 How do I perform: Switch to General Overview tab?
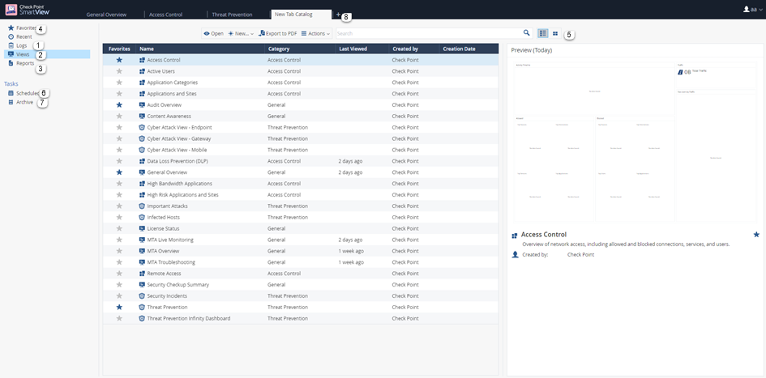106,15
